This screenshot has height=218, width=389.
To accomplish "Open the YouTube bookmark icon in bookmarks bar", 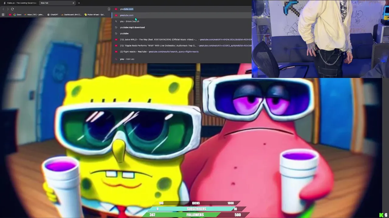I will pyautogui.click(x=10, y=15).
